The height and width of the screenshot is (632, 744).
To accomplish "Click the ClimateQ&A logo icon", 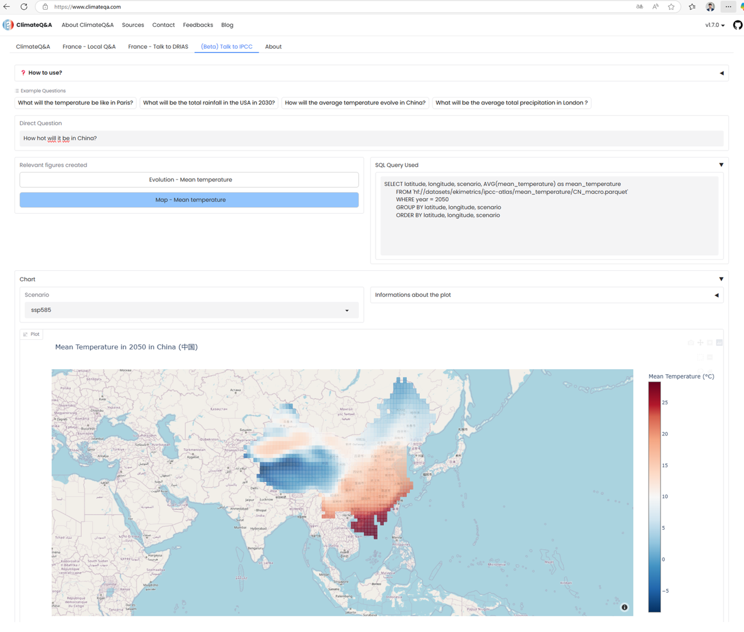I will coord(8,25).
